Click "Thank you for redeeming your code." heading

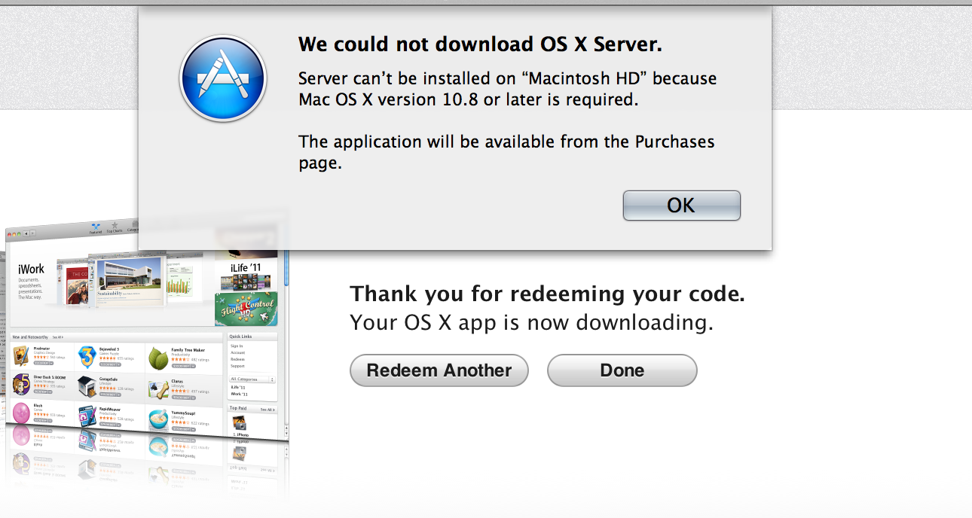[x=548, y=294]
